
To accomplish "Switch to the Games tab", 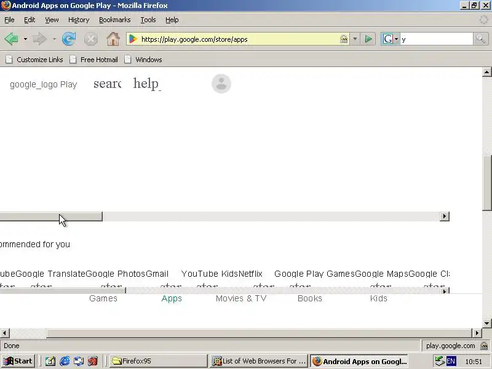I will click(x=103, y=298).
